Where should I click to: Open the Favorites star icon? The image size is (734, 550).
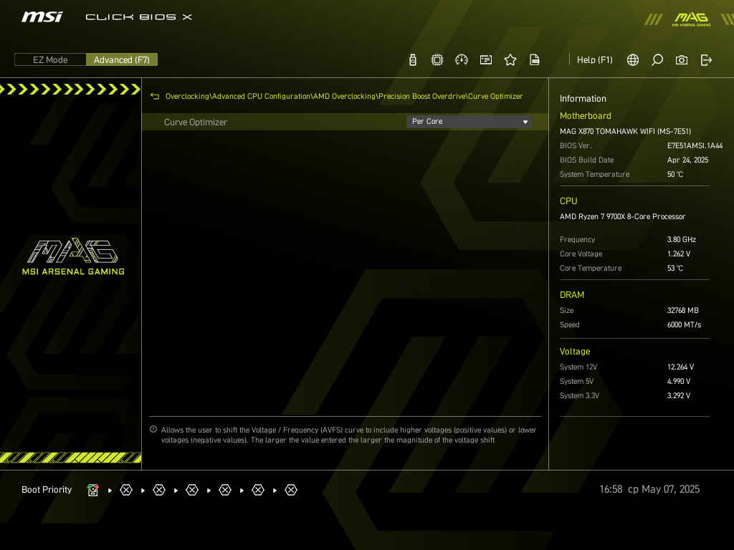(510, 60)
